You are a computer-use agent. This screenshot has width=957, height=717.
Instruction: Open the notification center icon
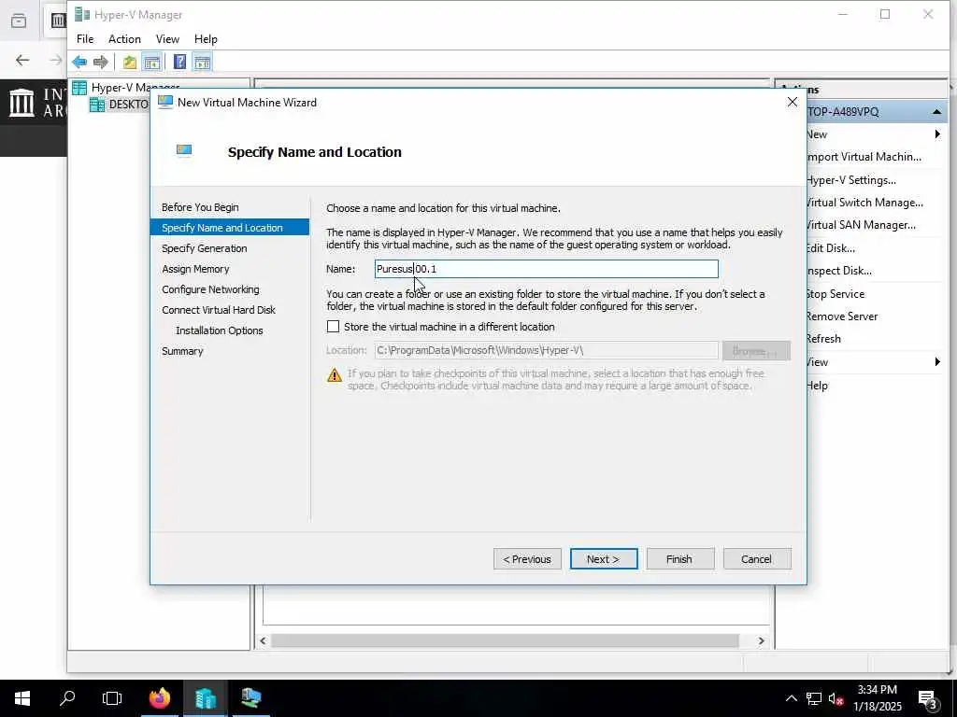(928, 698)
